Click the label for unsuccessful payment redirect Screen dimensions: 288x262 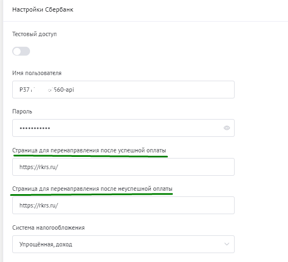point(92,189)
